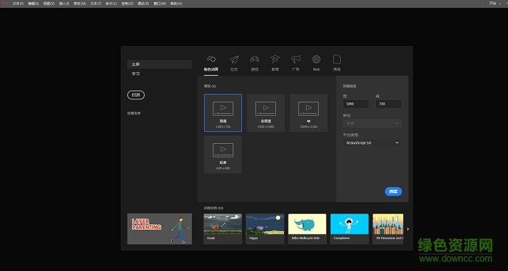508x271 pixels.
Task: Open the ActionScript 3.0 platform type dropdown
Action: pos(372,142)
